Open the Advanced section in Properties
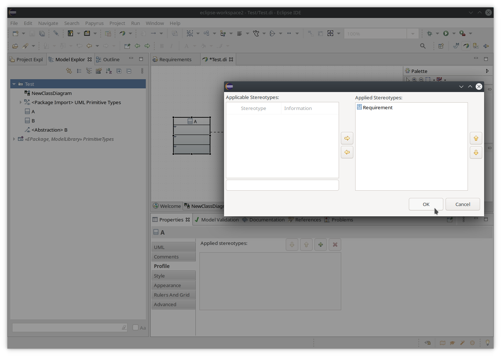 (173, 304)
